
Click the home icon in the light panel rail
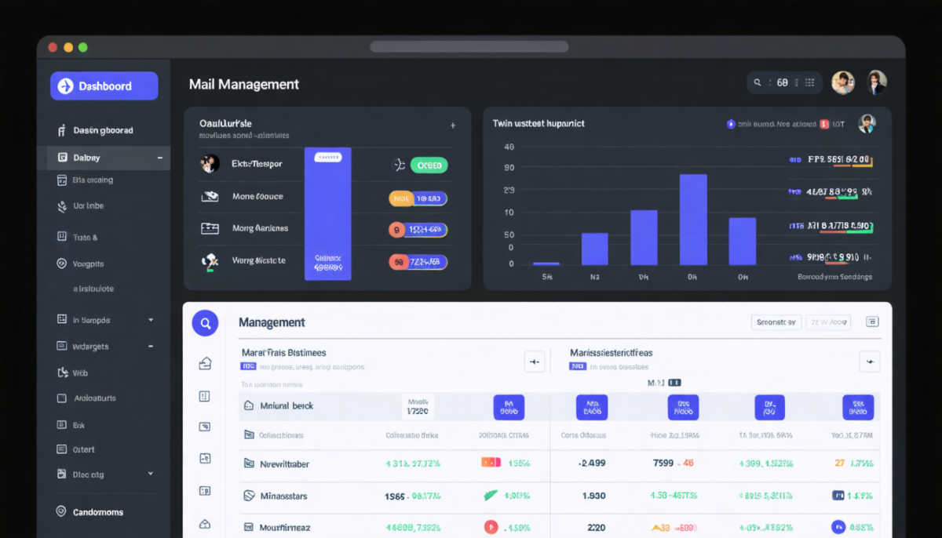coord(205,363)
